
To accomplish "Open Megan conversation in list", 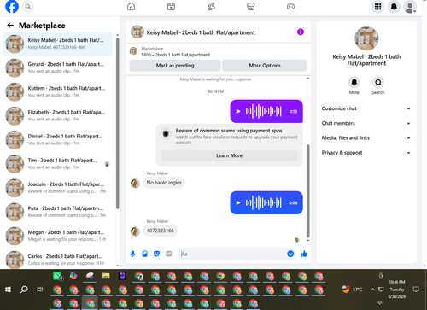I will 58,236.
